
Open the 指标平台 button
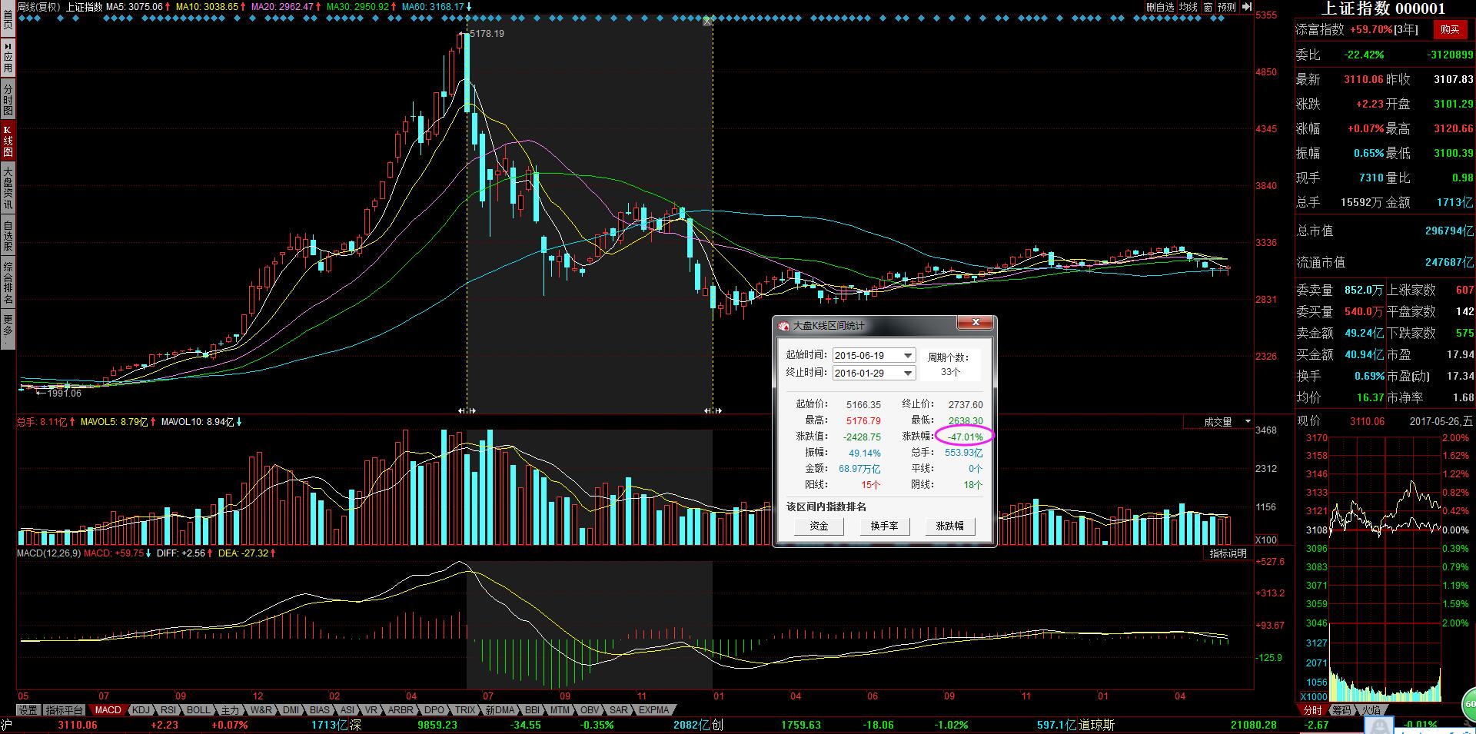point(65,710)
